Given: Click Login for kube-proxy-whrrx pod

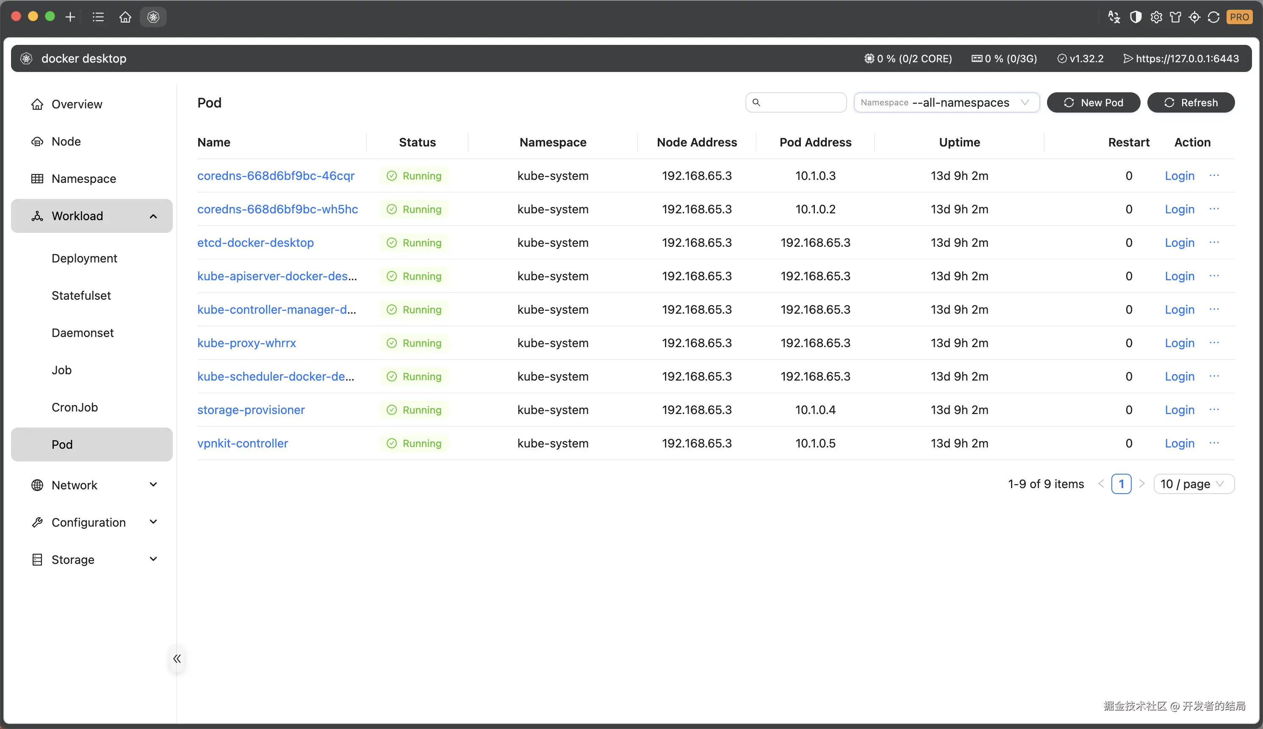Looking at the screenshot, I should [x=1180, y=343].
